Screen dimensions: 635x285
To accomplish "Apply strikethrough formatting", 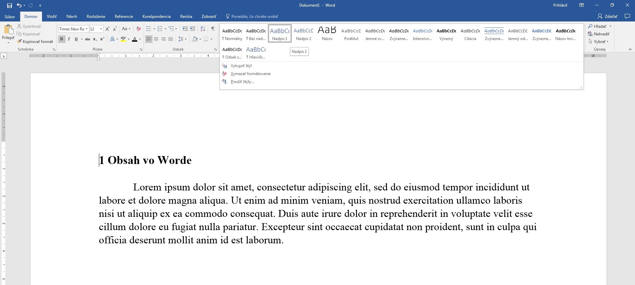I will (88, 39).
